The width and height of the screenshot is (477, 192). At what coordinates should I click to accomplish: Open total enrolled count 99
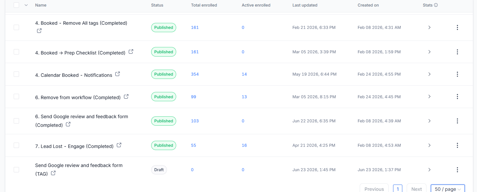click(193, 97)
